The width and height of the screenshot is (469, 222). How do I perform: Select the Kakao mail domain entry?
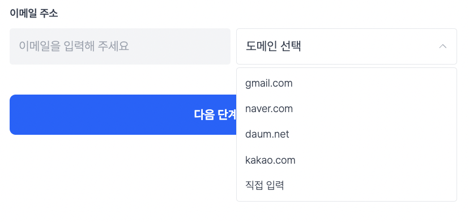(x=347, y=160)
